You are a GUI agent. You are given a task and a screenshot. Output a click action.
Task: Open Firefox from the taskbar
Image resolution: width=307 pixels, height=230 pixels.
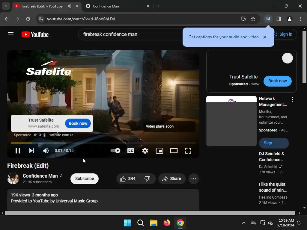coord(167,223)
